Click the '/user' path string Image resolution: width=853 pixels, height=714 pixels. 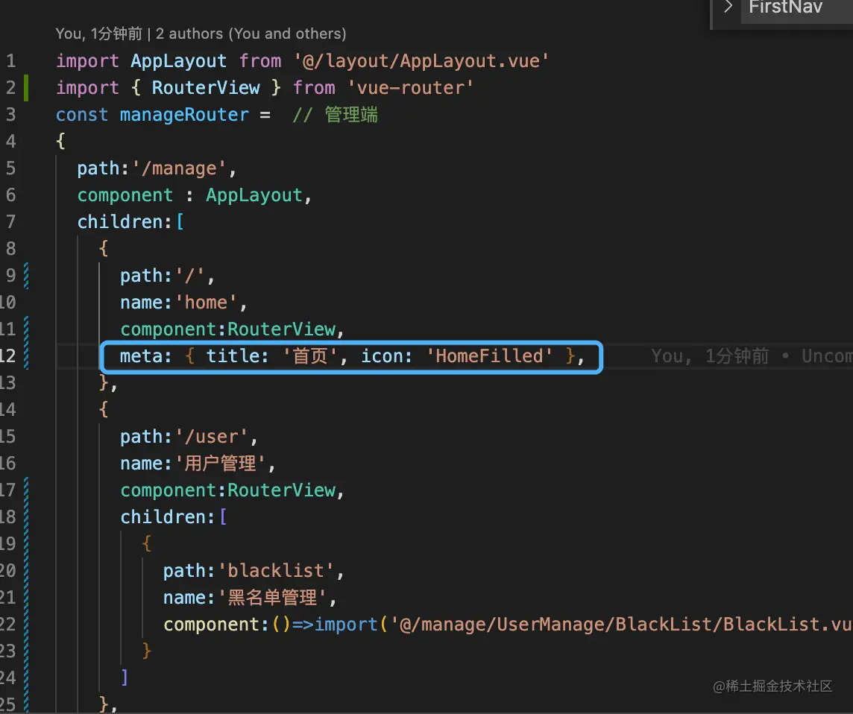coord(211,437)
